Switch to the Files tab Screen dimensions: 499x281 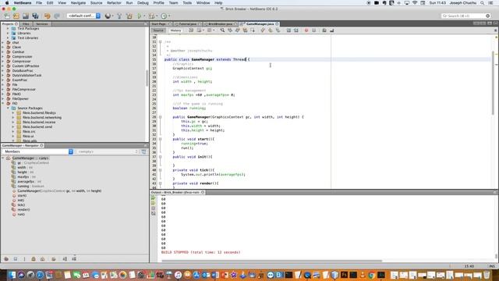tap(26, 24)
